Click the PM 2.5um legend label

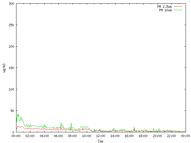click(x=164, y=7)
